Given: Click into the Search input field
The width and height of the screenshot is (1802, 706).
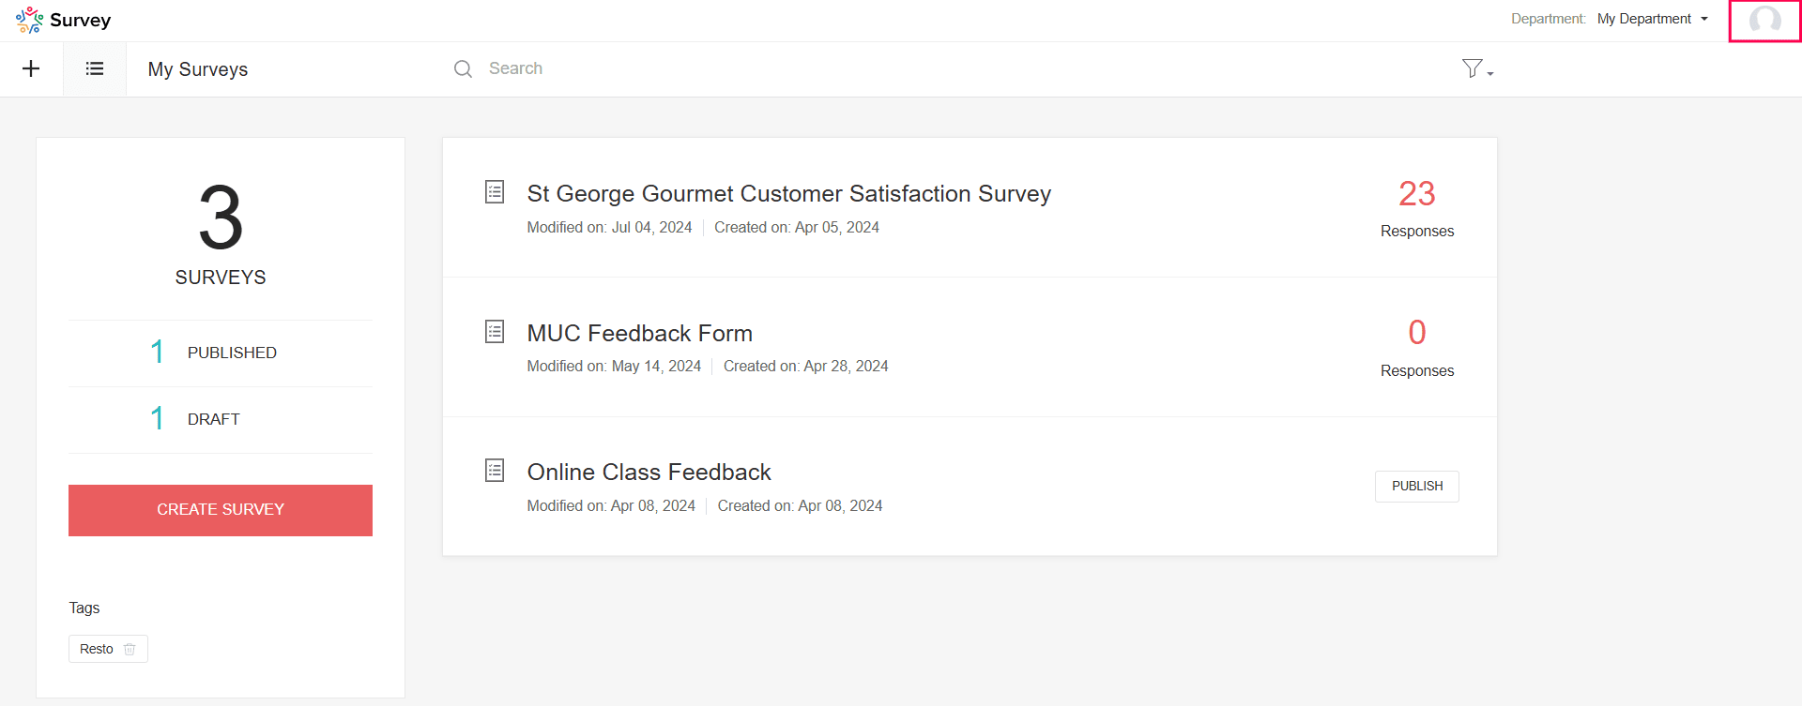Looking at the screenshot, I should click(x=751, y=68).
